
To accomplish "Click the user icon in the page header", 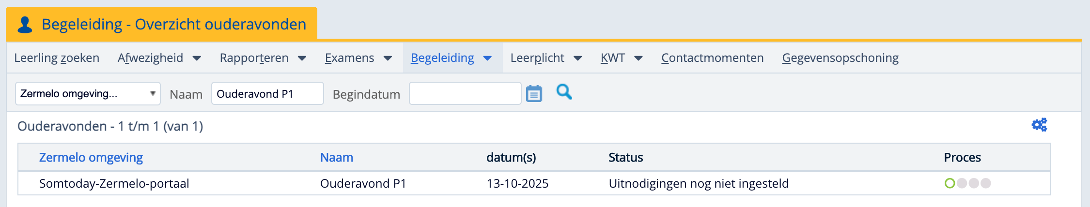I will (x=25, y=24).
